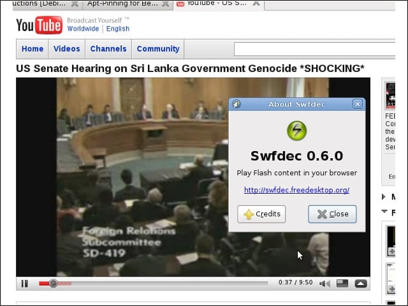Focus the YouTube search input field

click(x=314, y=49)
